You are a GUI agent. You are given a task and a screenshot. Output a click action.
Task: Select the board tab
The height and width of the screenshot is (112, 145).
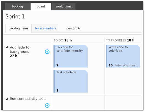41,7
